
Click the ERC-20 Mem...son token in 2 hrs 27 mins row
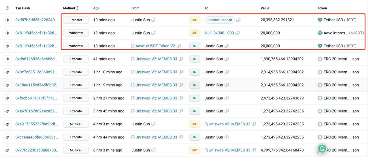(341, 98)
